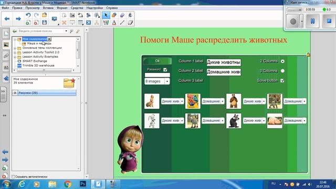This screenshot has height=189, width=336.
Task: Open the search field history dropdown arrow
Action: tap(66, 31)
